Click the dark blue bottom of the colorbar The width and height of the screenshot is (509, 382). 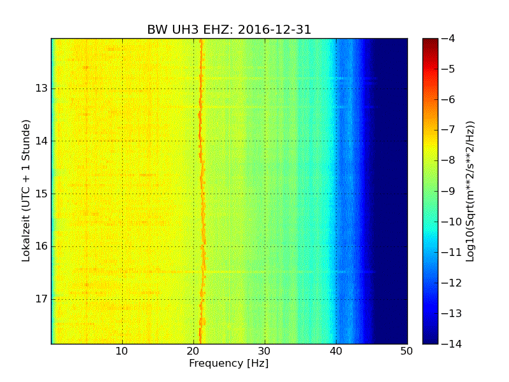click(x=431, y=338)
